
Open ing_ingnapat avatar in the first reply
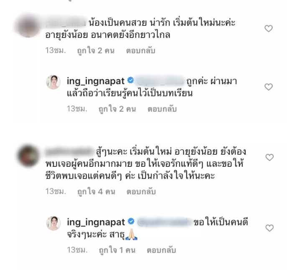53,82
